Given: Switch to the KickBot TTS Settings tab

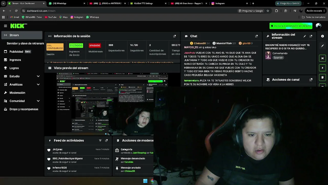Looking at the screenshot, I should pos(148,3).
